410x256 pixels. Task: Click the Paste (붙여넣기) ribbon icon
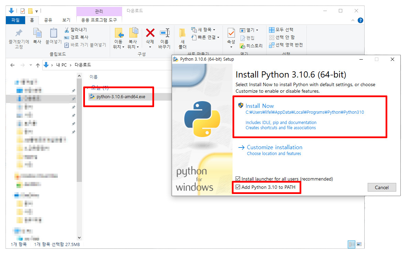pos(54,33)
